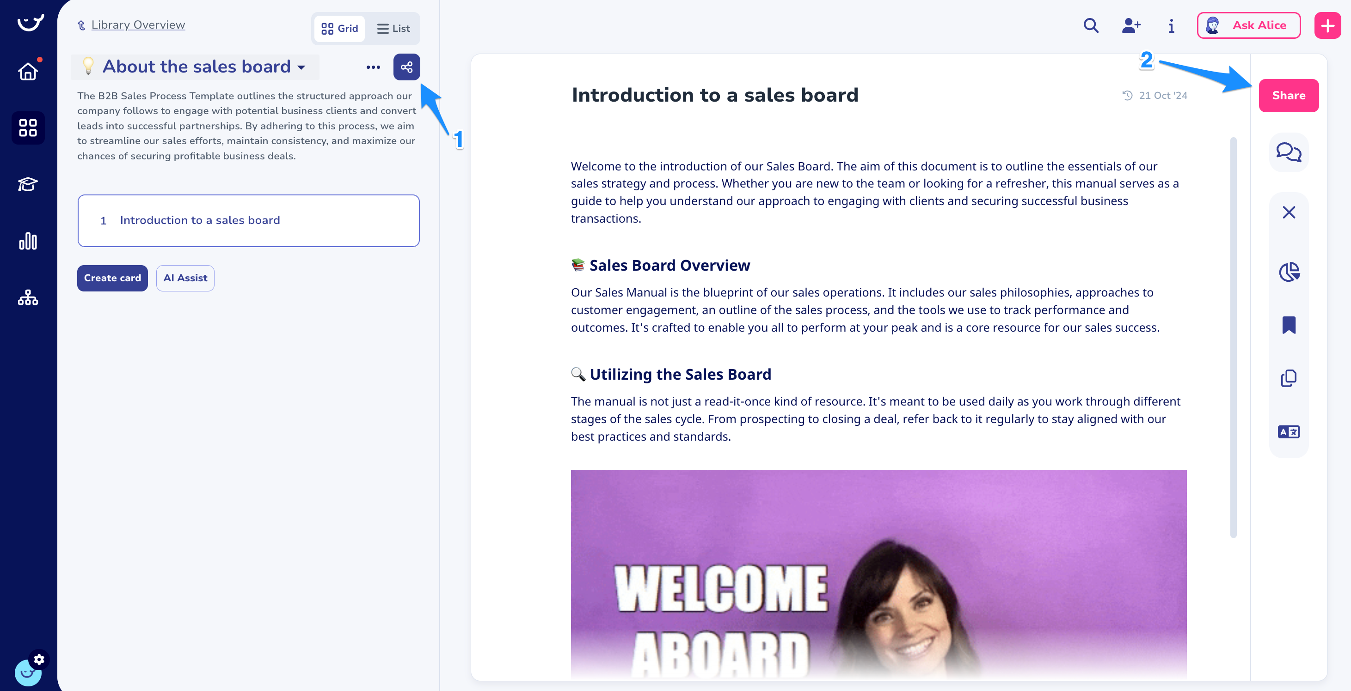
Task: Go to Home in the sidebar
Action: click(x=28, y=71)
